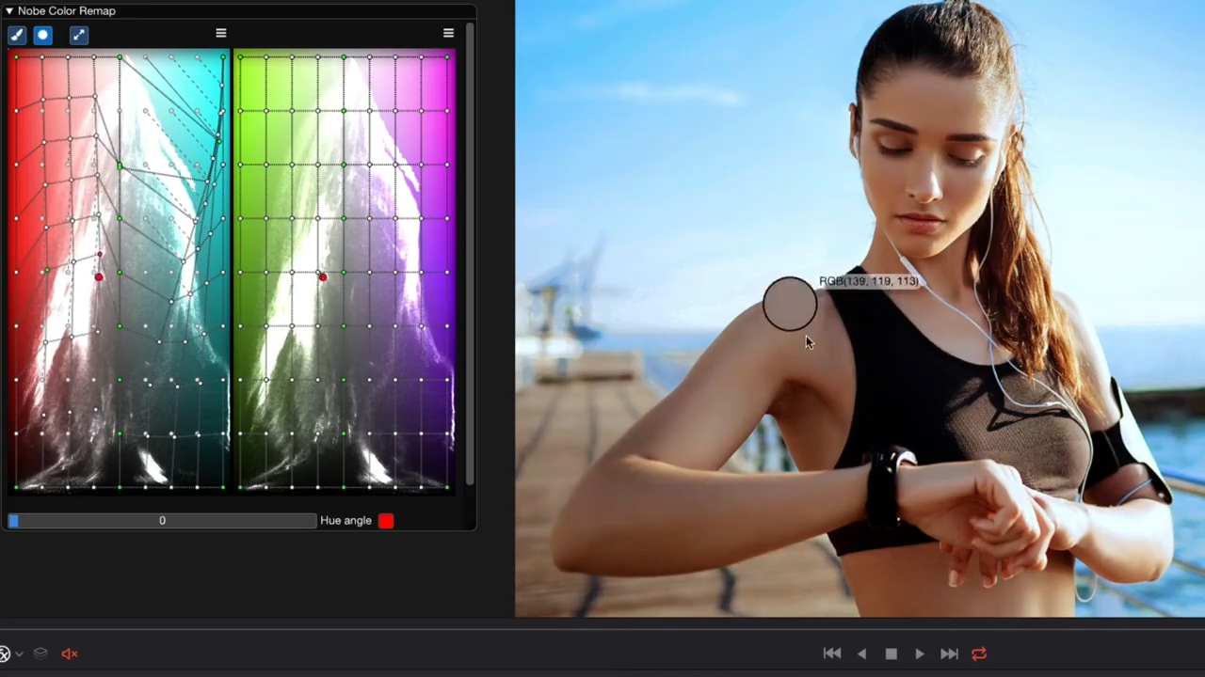Screen dimensions: 1205x677
Task: Click the expand arrows icon in Color Remap
Action: click(79, 35)
